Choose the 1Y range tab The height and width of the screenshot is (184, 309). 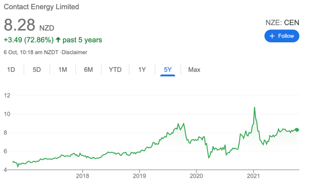click(142, 70)
